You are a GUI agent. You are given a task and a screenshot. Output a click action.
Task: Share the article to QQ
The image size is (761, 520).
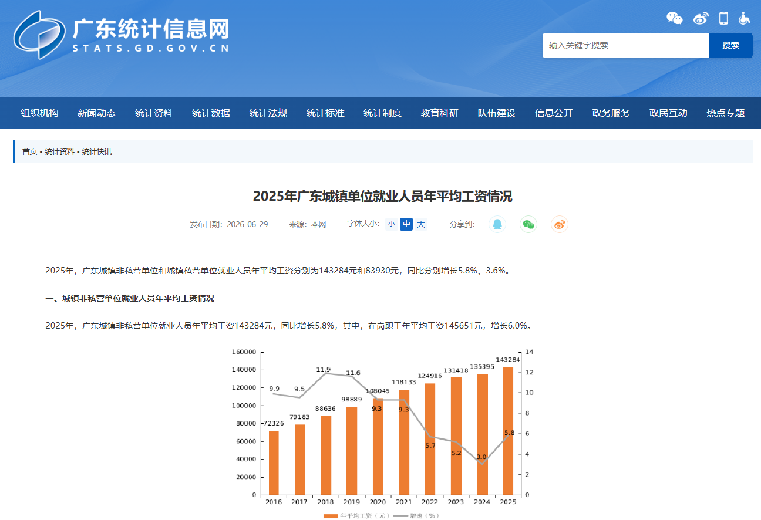(497, 224)
